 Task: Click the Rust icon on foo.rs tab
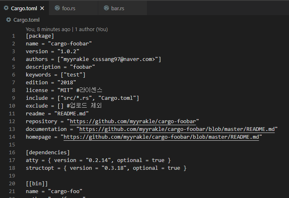(x=57, y=8)
